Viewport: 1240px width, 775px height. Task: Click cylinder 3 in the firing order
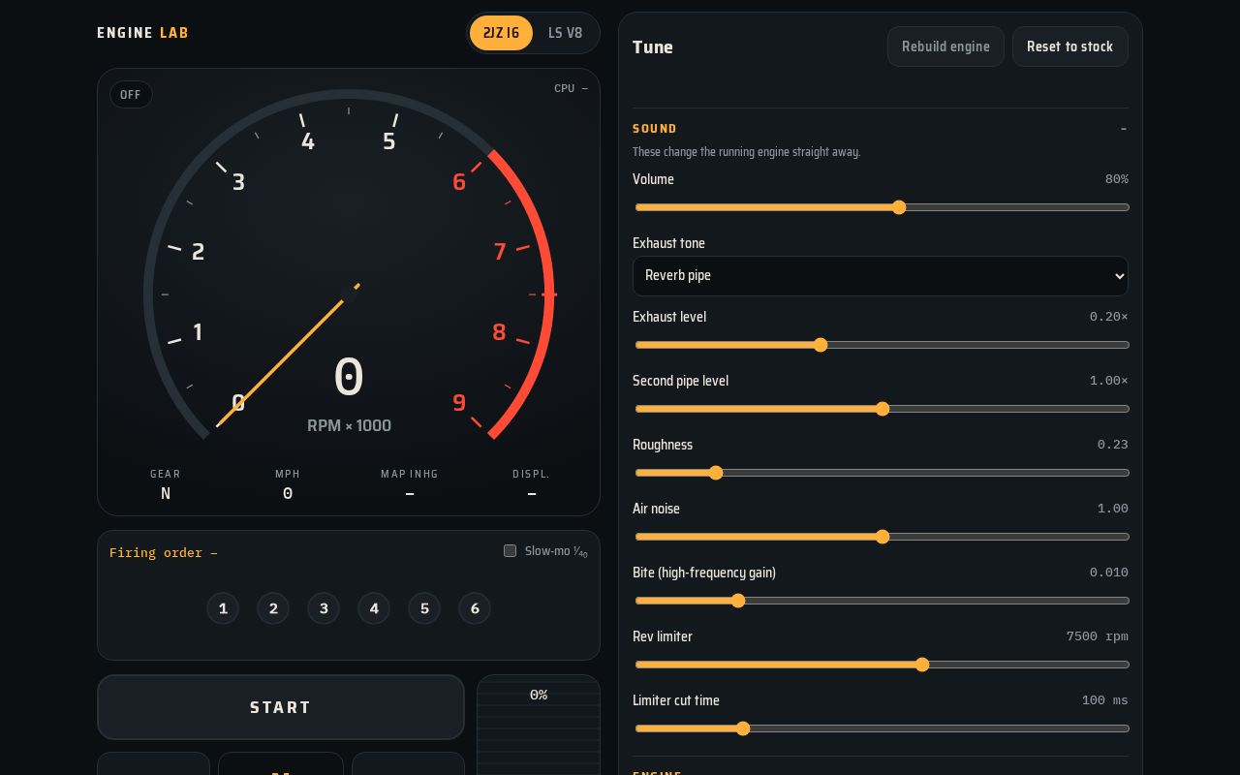324,608
